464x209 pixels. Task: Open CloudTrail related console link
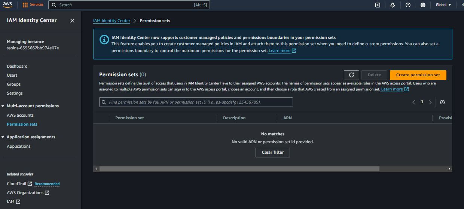click(x=16, y=184)
